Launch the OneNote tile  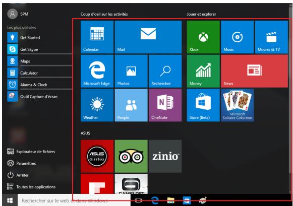pos(165,105)
